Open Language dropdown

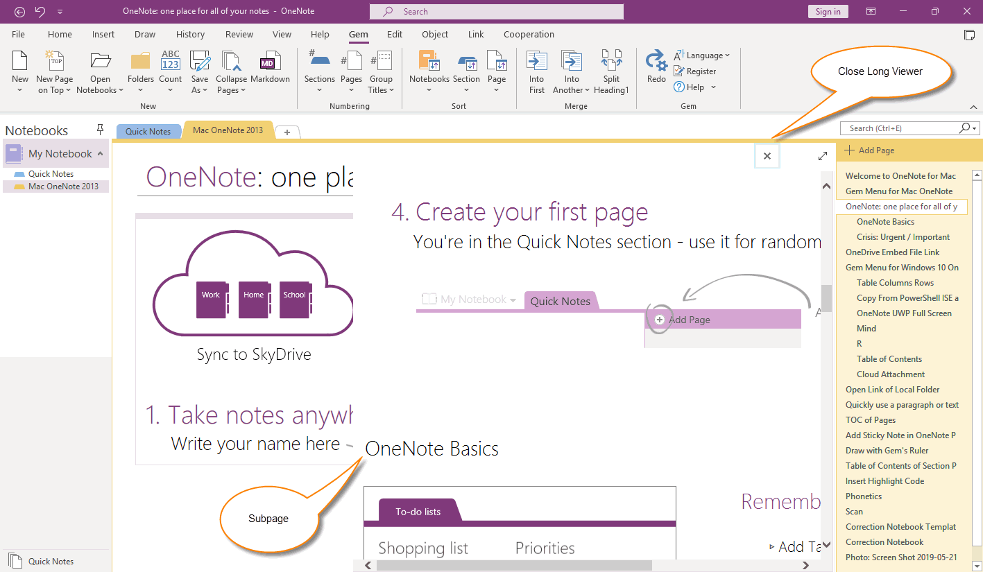click(x=702, y=55)
